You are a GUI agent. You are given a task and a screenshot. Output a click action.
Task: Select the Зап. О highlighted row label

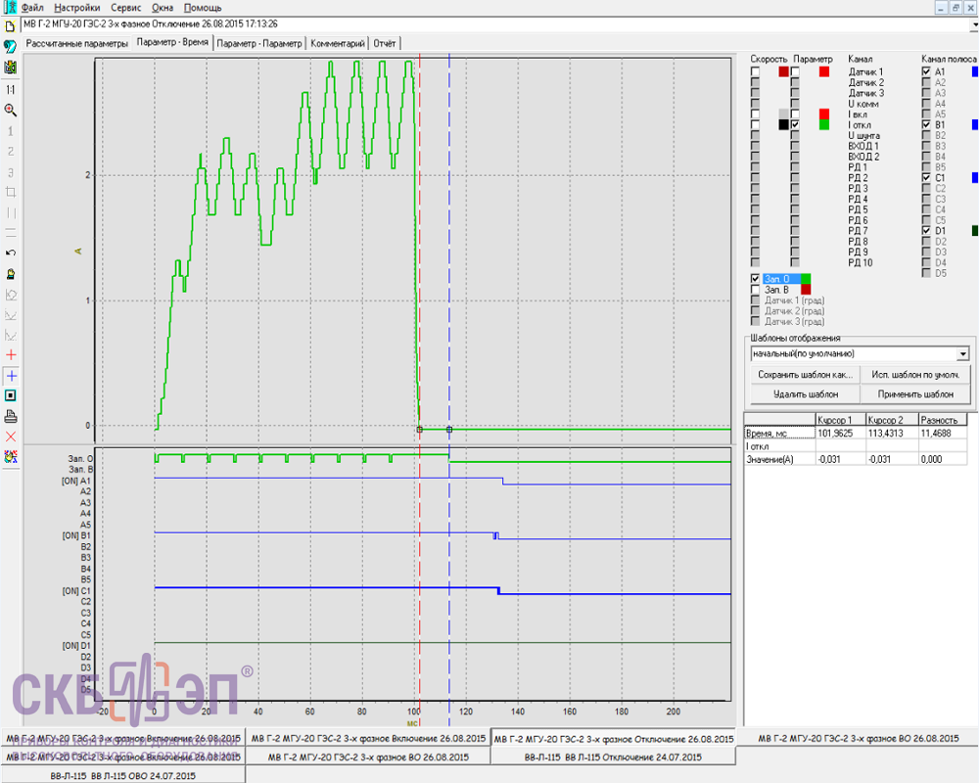tap(781, 279)
